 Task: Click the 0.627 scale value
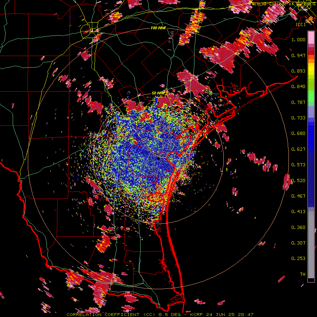[298, 149]
